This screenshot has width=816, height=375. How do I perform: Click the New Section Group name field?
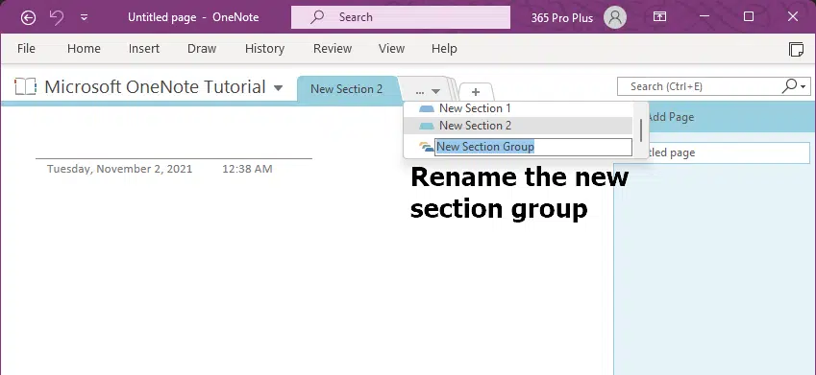coord(533,147)
